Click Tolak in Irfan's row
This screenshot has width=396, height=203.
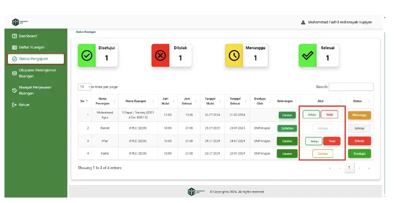[x=332, y=141]
